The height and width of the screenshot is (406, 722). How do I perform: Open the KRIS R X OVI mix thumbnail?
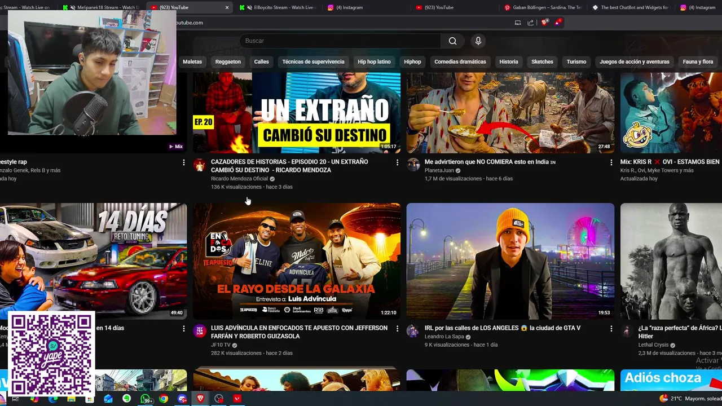point(671,112)
